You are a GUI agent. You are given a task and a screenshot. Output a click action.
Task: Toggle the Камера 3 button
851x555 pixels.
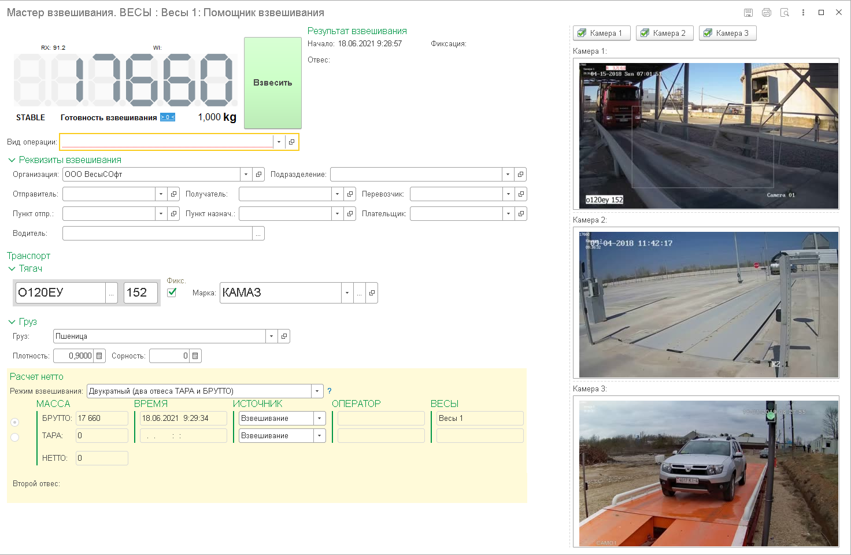(727, 34)
